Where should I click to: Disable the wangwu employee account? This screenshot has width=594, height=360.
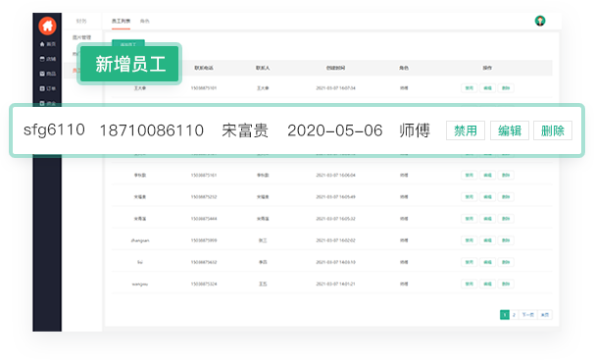(x=469, y=283)
